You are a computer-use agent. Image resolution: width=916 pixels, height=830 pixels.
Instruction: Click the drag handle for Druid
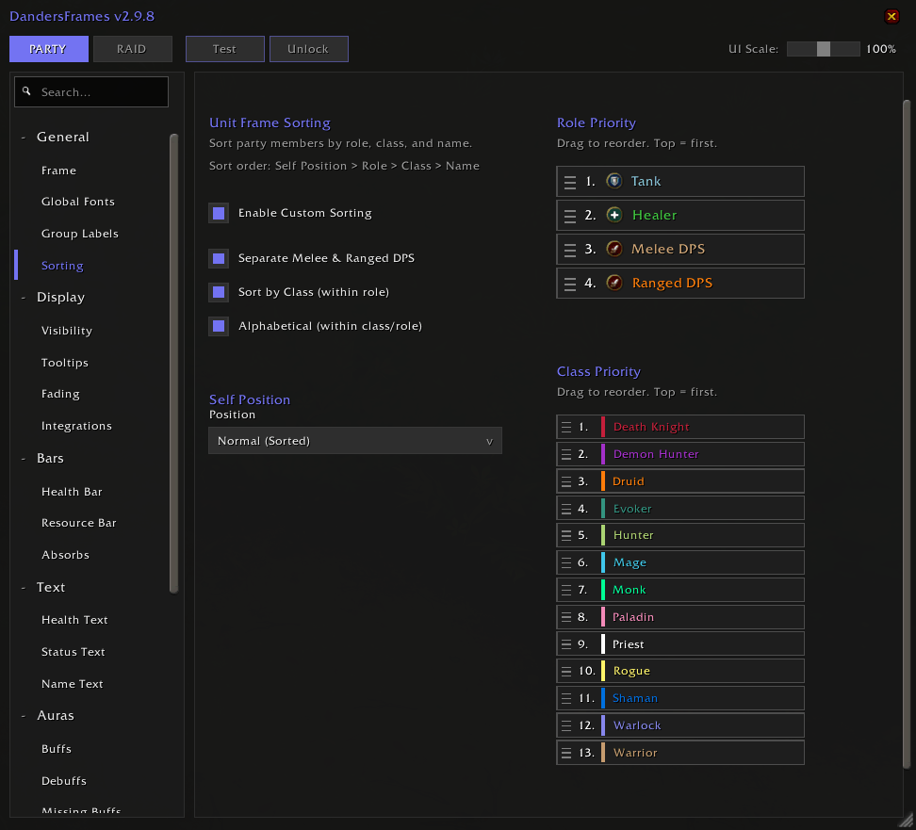tap(566, 481)
